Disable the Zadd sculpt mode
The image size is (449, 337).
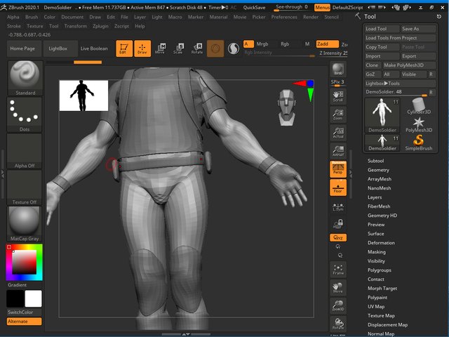[326, 44]
